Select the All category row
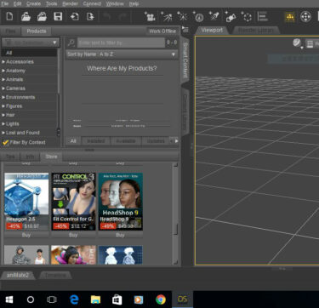The height and width of the screenshot is (308, 319). pyautogui.click(x=29, y=53)
